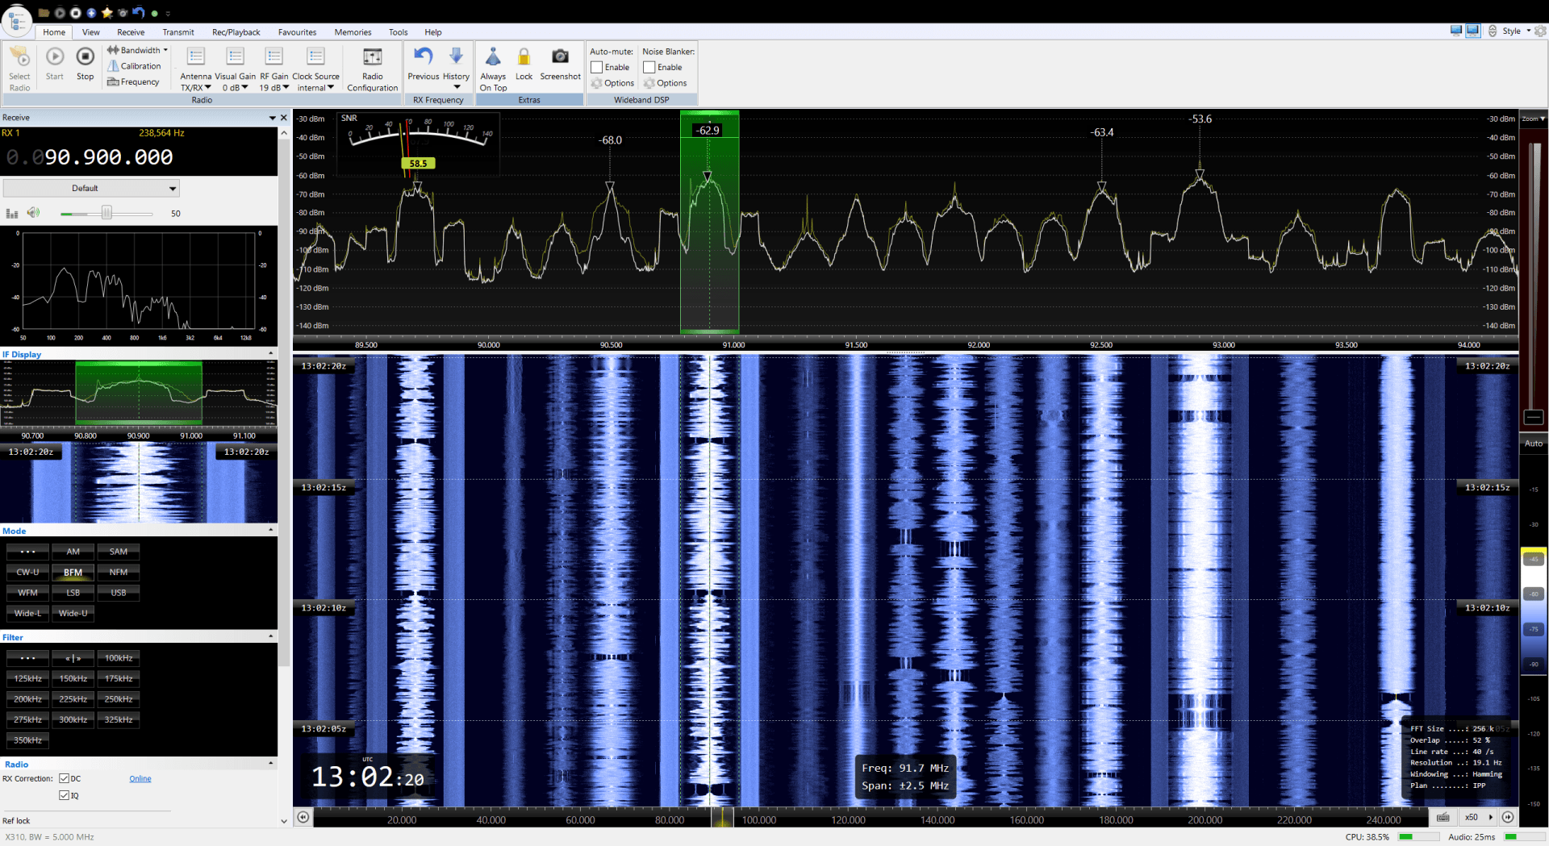Open the Default audio device dropdown
The image size is (1549, 846).
pyautogui.click(x=91, y=189)
